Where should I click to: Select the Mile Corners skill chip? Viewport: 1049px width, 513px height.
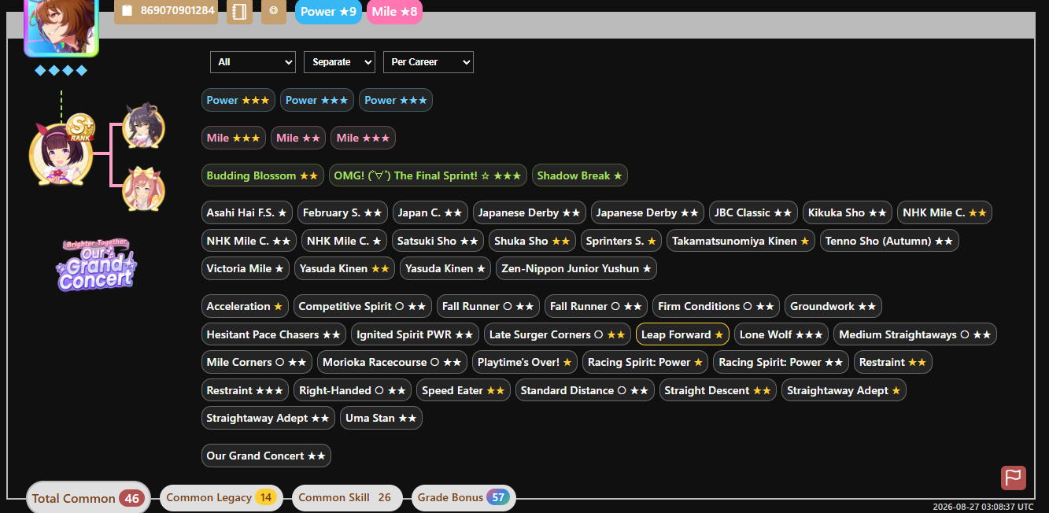(257, 362)
